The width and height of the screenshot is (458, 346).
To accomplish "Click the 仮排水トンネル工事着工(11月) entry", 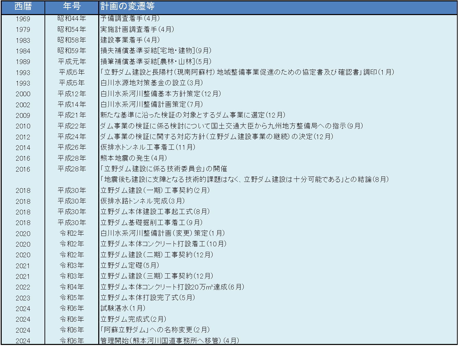I will (148, 147).
